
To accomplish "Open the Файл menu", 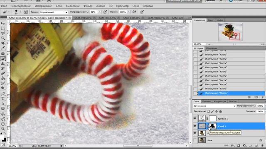I will [x=4, y=6].
